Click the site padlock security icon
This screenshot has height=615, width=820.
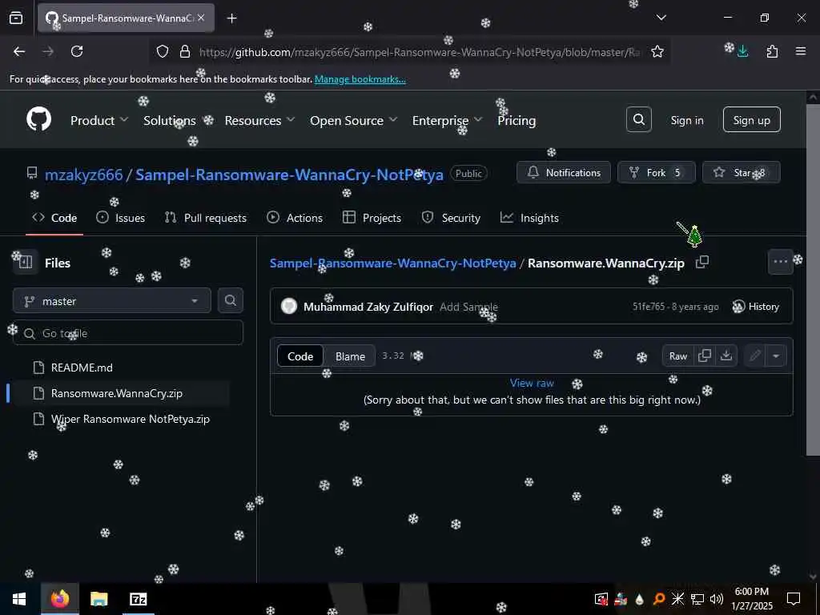pos(185,51)
